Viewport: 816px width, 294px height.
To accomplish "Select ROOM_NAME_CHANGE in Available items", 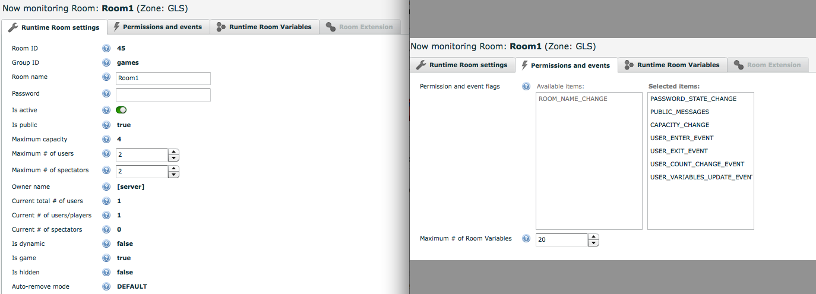I will pos(573,99).
